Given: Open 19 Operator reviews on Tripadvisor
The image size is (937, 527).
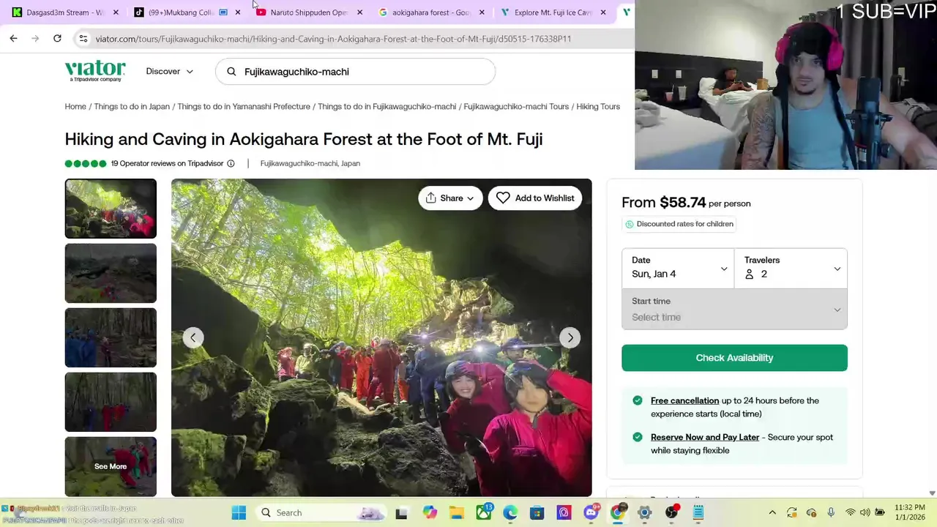Looking at the screenshot, I should point(167,163).
